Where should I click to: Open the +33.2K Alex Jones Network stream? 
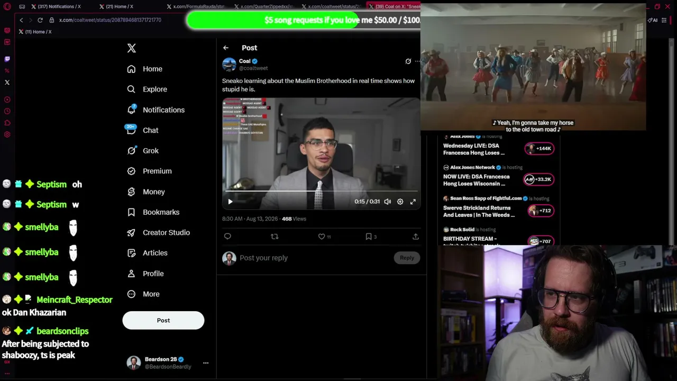tap(538, 179)
